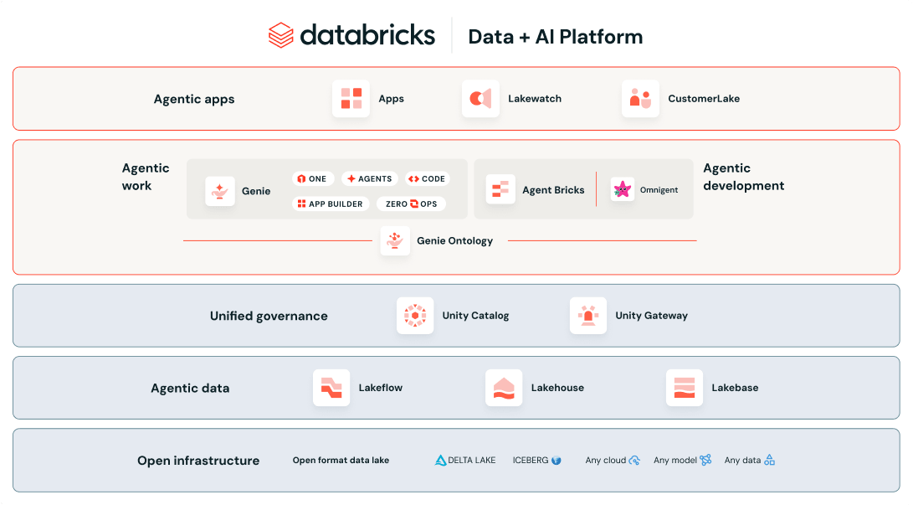
Task: Select the Agent Bricks label
Action: (553, 190)
